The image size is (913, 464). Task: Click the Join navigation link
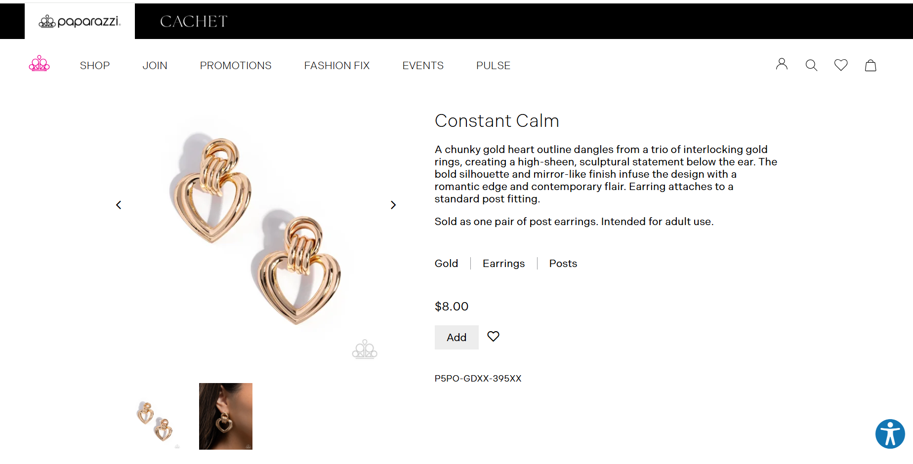155,66
